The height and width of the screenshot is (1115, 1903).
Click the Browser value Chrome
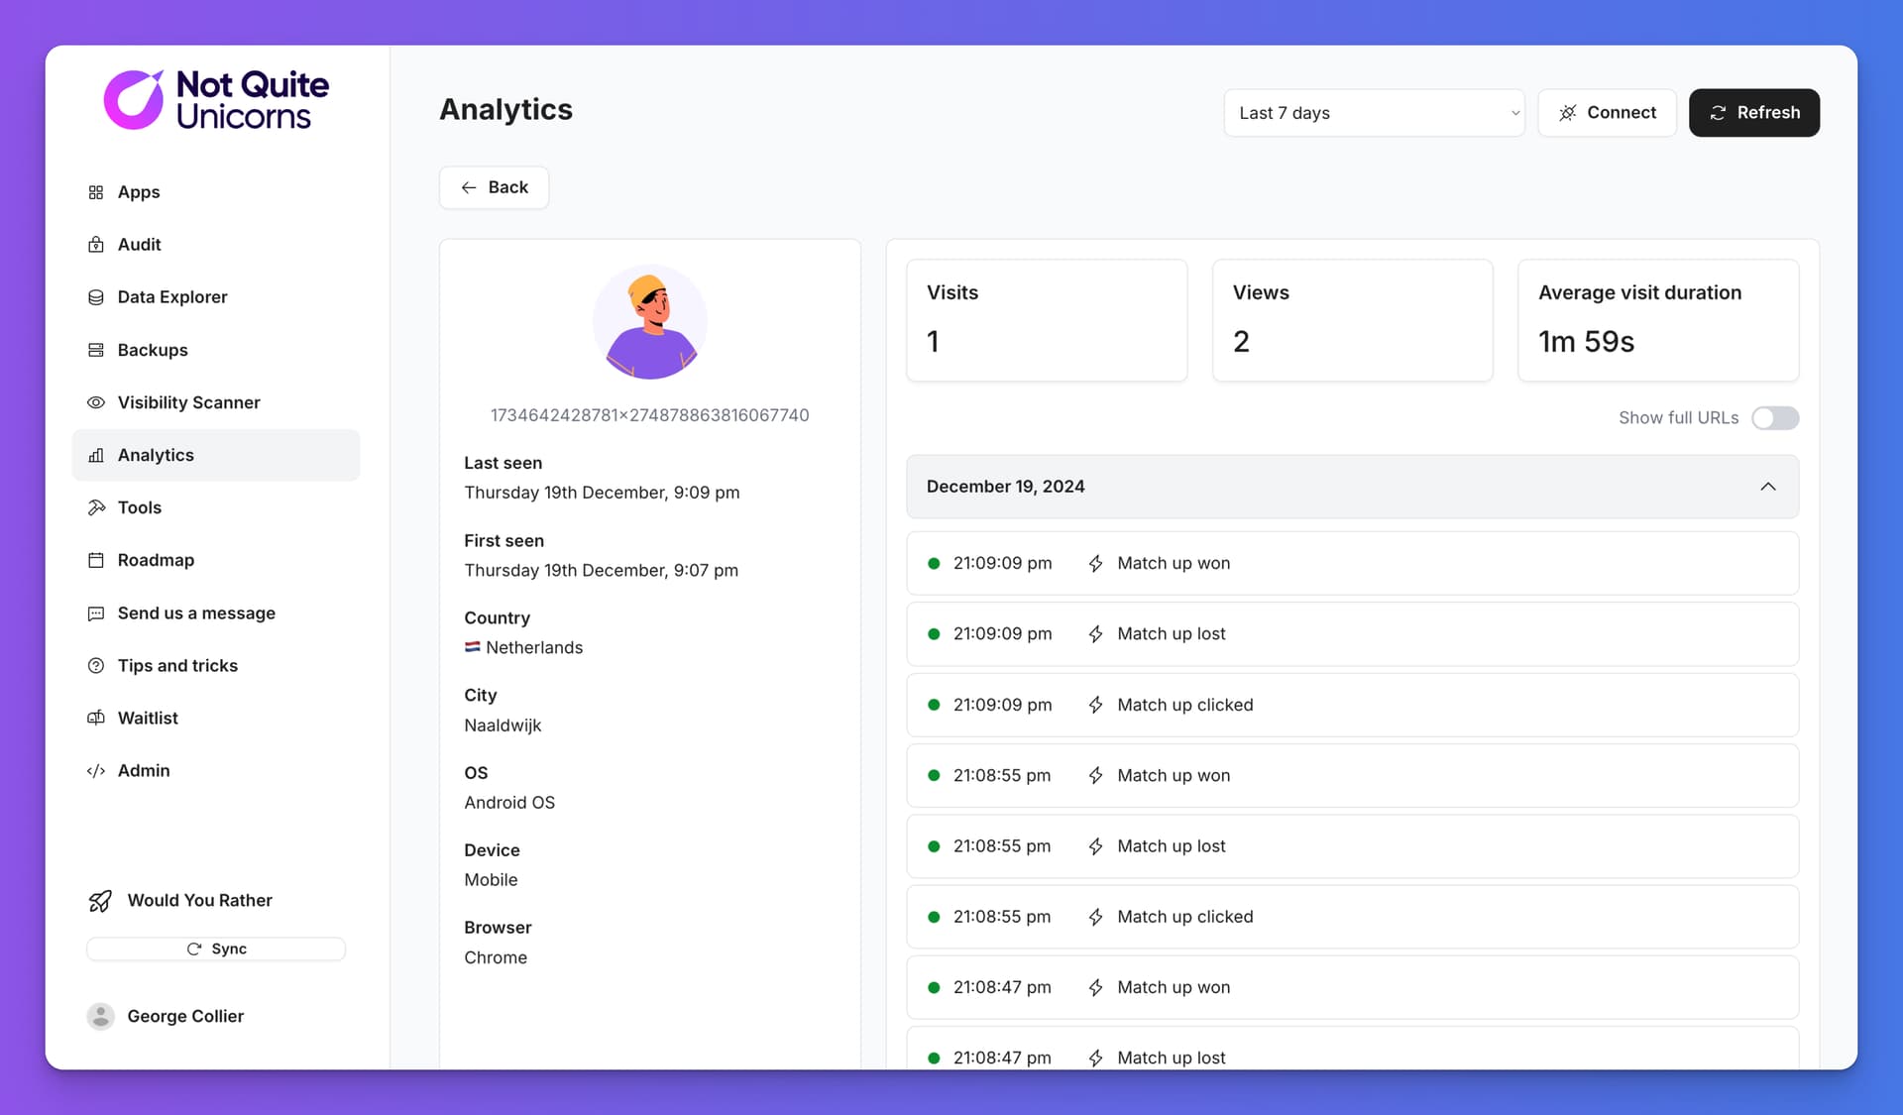496,957
